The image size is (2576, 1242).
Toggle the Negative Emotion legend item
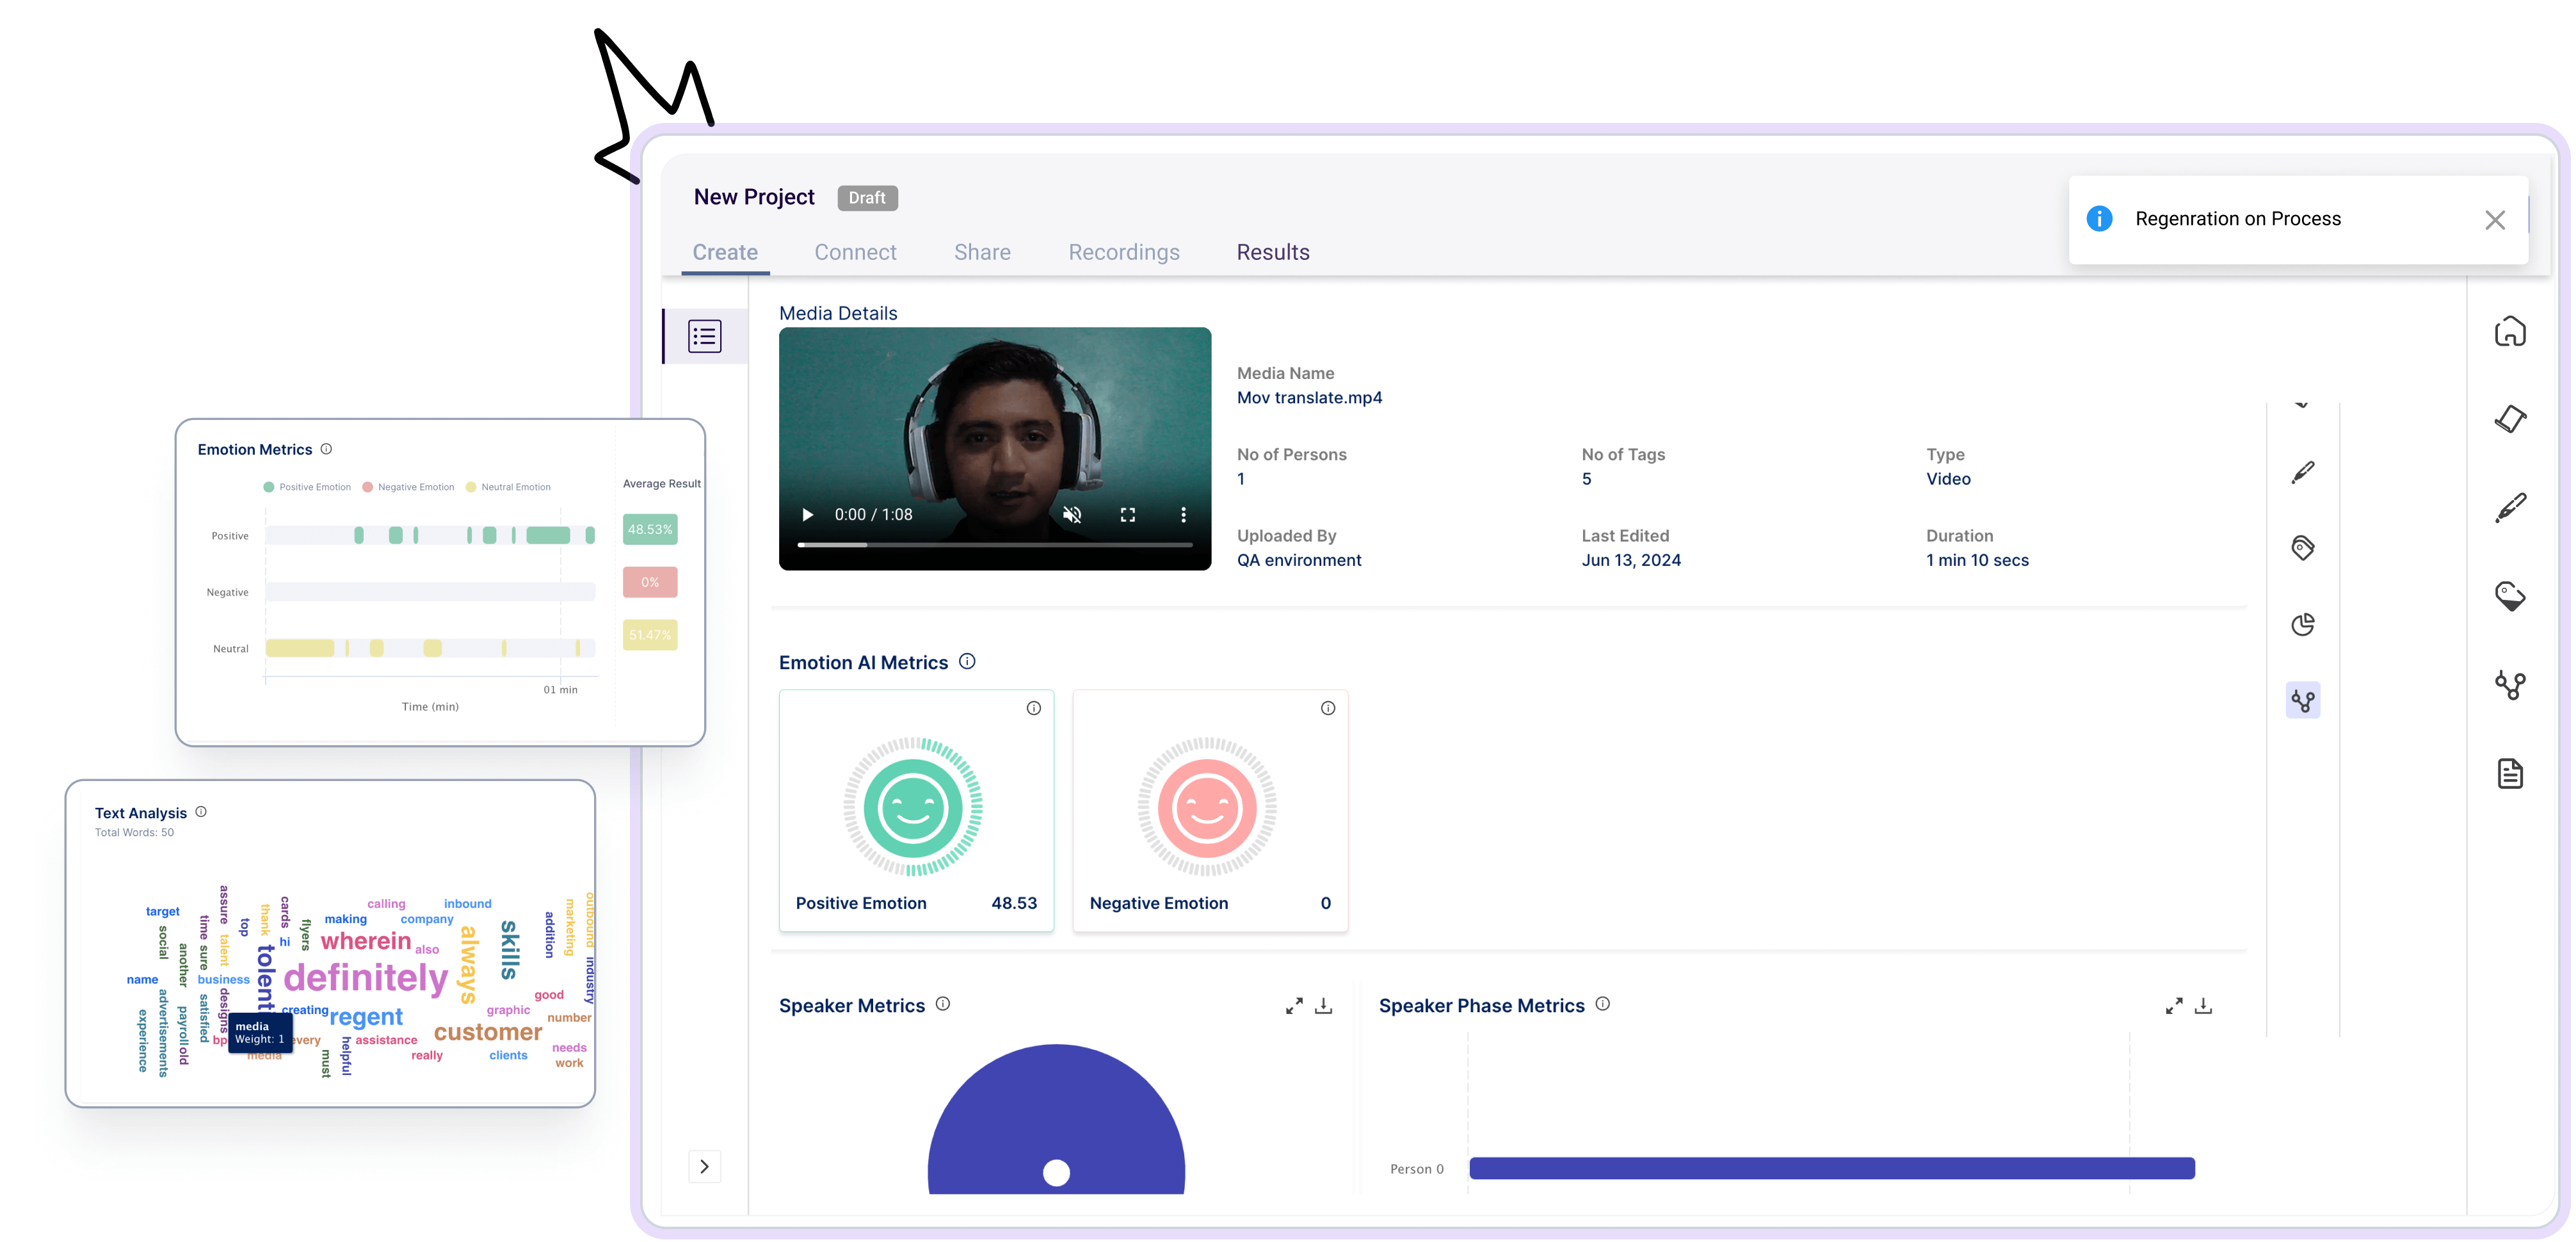[408, 487]
